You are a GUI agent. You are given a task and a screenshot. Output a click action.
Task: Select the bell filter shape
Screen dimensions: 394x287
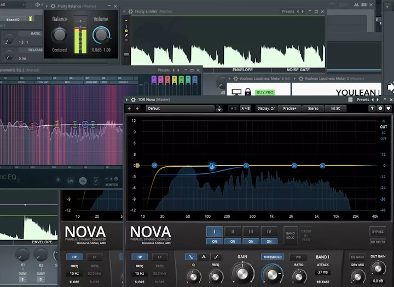(204, 257)
